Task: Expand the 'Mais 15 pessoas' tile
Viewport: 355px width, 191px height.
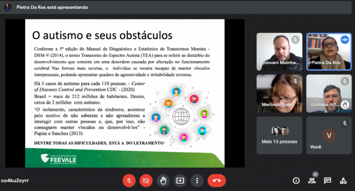Action: point(279,135)
